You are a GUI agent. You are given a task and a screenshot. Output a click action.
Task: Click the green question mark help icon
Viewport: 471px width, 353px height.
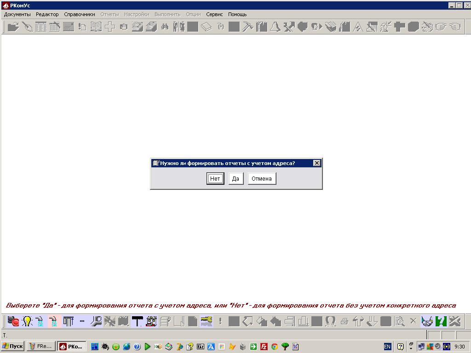[441, 321]
